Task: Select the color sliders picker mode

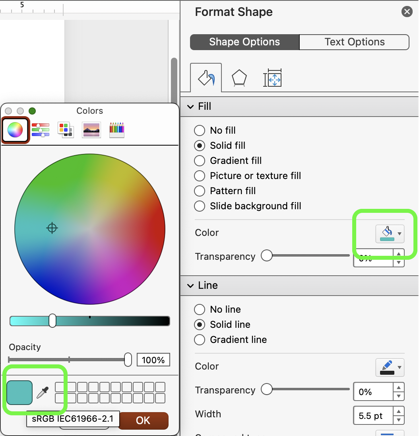Action: (40, 130)
